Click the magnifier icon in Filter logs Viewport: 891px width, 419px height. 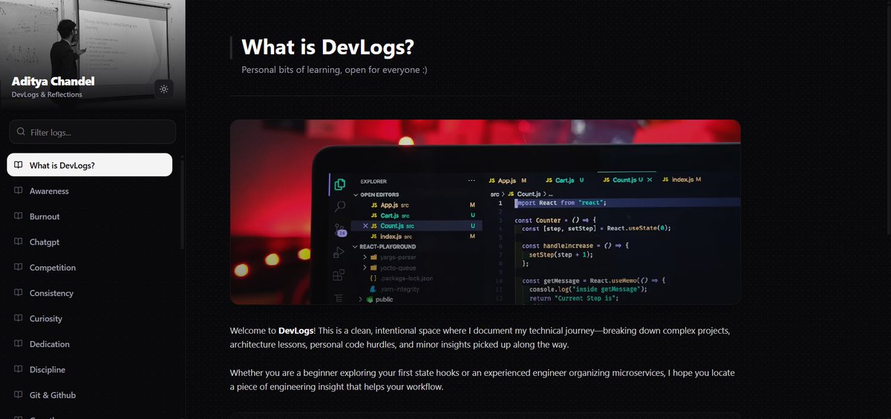21,132
